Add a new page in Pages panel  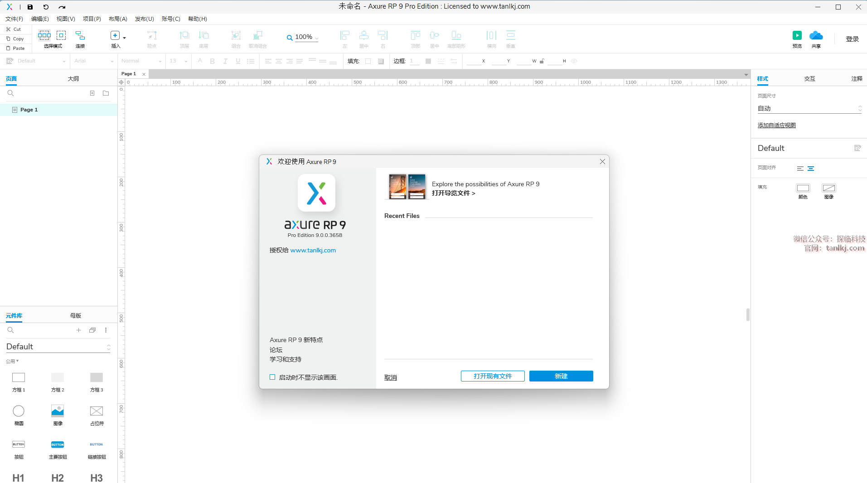(92, 93)
